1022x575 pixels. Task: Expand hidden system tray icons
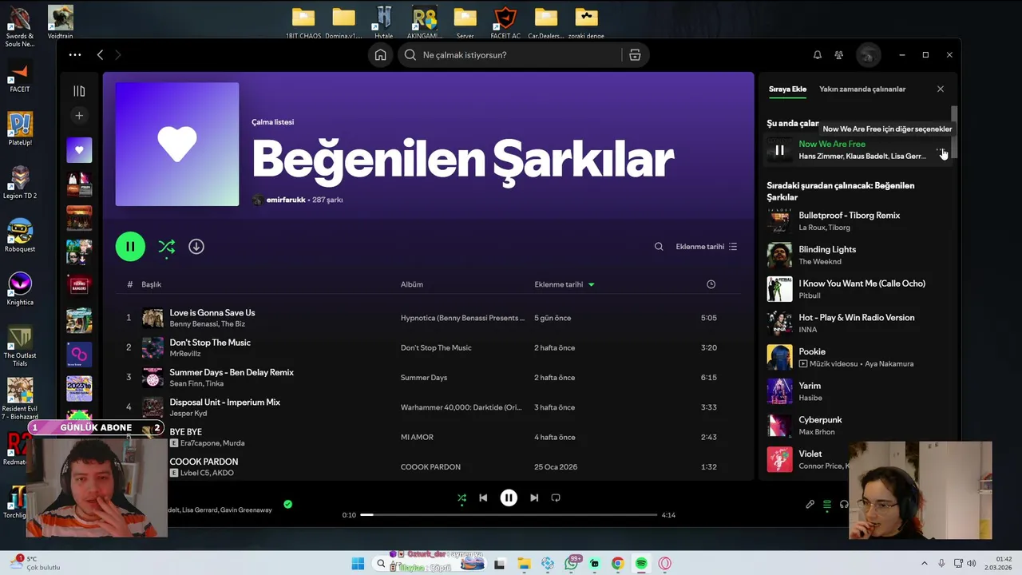925,563
